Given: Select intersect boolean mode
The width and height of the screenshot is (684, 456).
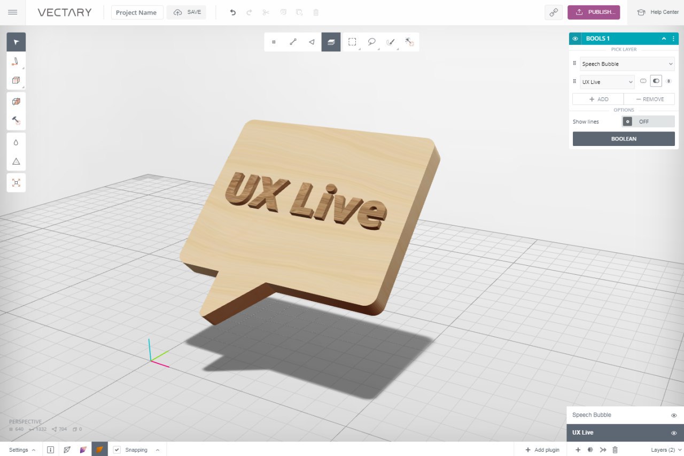Looking at the screenshot, I should tap(669, 81).
